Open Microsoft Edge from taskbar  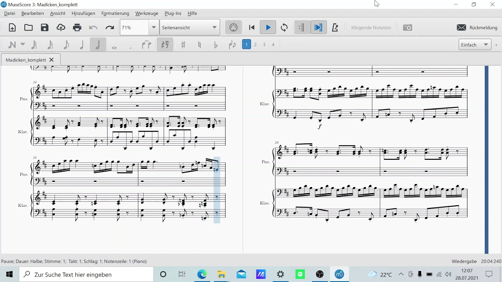point(202,274)
